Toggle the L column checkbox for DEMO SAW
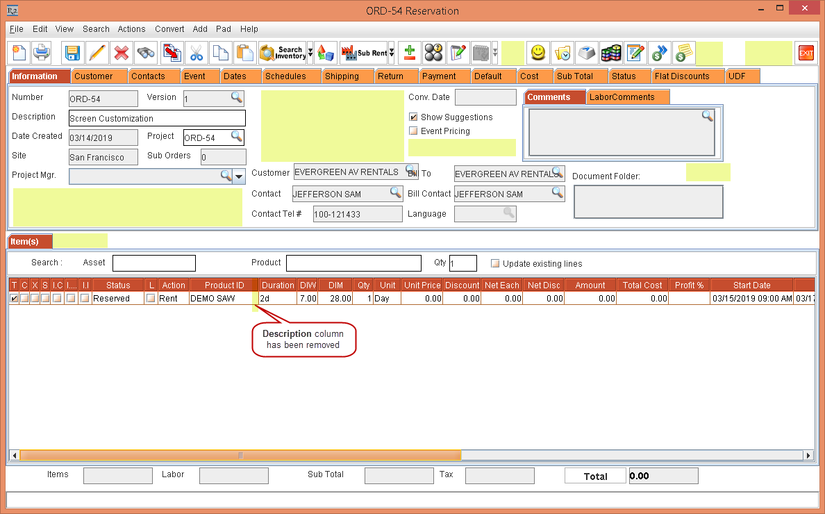 pos(151,298)
